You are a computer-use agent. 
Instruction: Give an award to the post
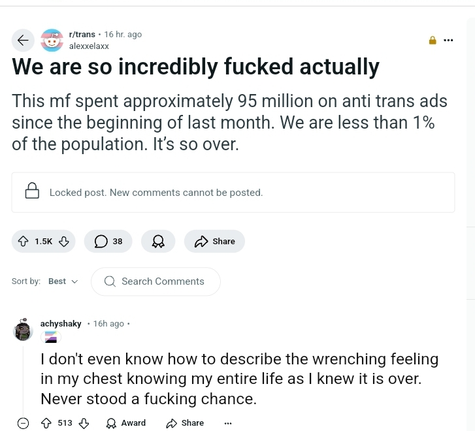pos(157,241)
